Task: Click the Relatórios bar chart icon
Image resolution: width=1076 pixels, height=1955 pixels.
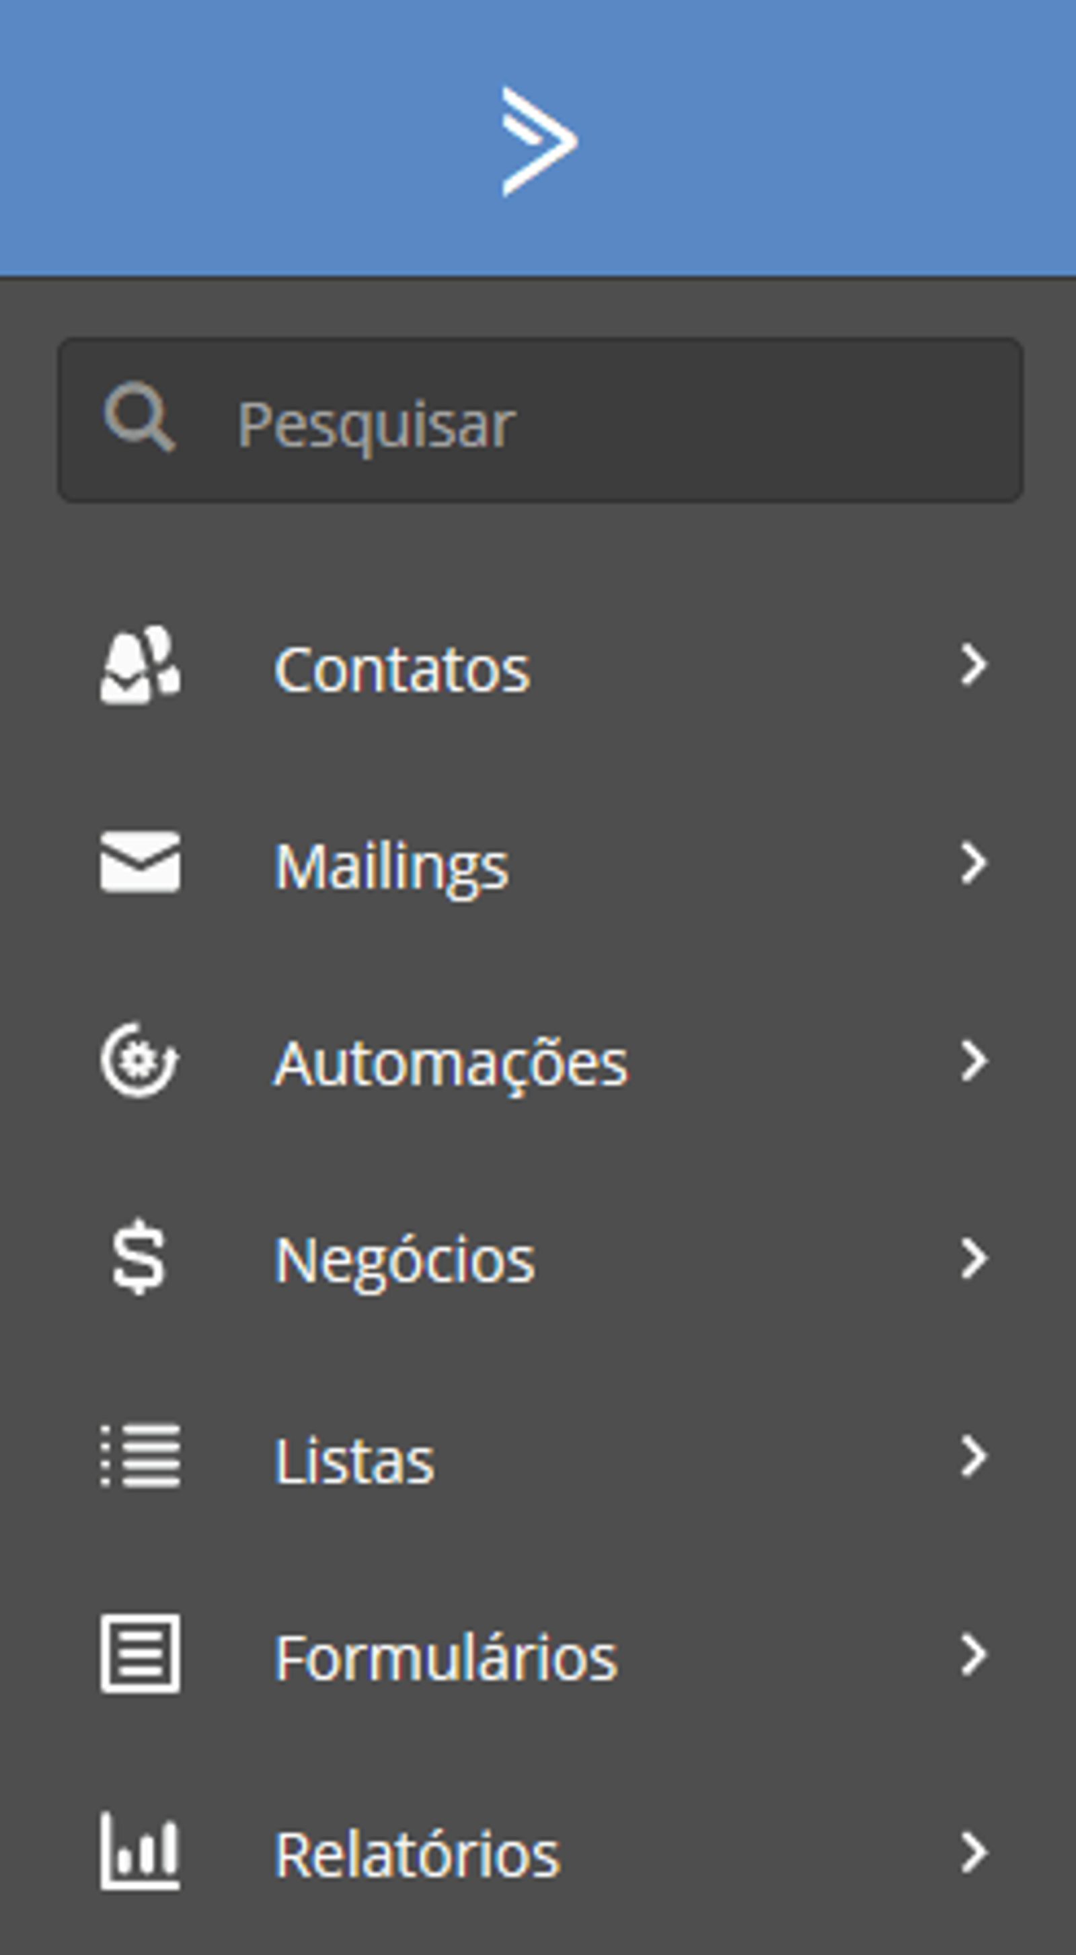Action: click(141, 1851)
